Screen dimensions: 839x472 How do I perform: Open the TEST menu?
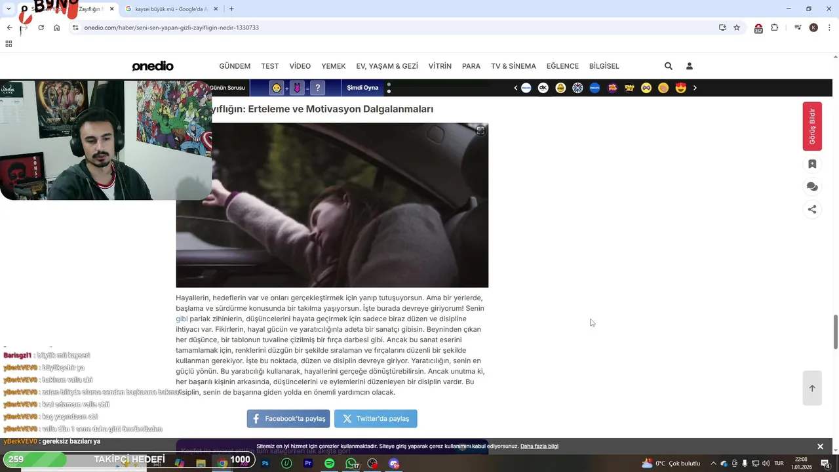coord(270,66)
